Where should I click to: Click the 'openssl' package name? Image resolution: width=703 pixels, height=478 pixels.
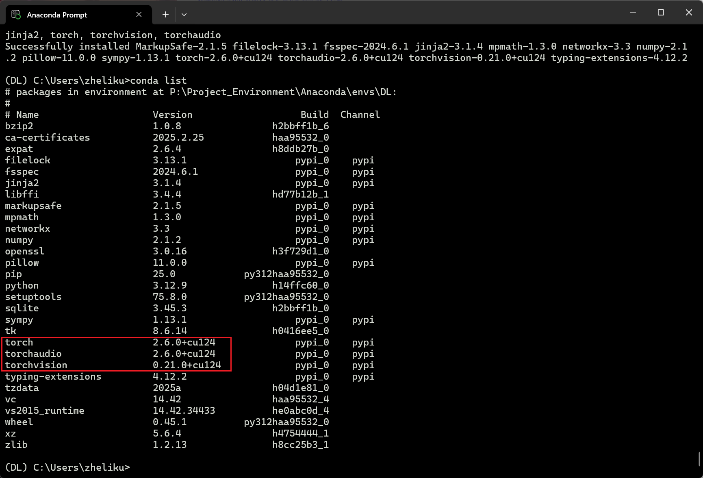coord(25,252)
